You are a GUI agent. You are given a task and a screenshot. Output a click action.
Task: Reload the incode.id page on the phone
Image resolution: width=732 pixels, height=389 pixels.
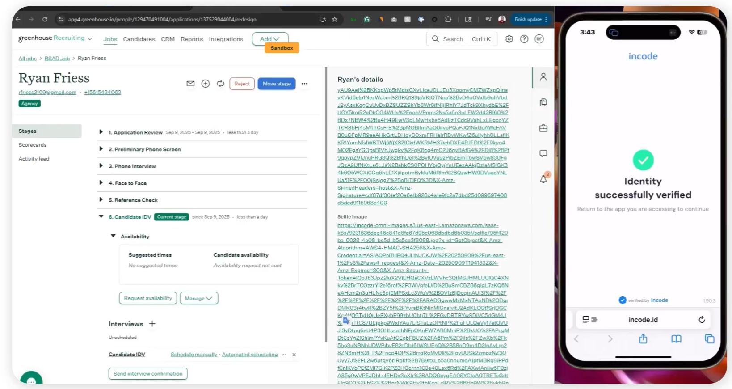[x=702, y=319]
